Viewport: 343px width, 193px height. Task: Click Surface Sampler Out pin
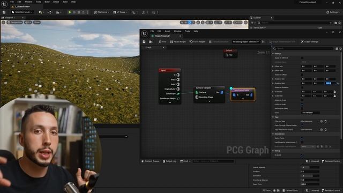click(x=221, y=92)
